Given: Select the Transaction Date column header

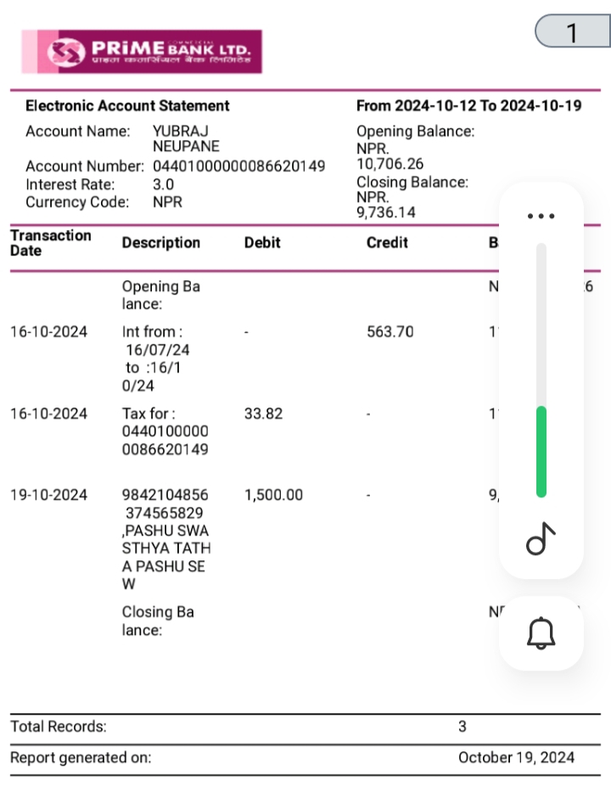Looking at the screenshot, I should tap(50, 243).
